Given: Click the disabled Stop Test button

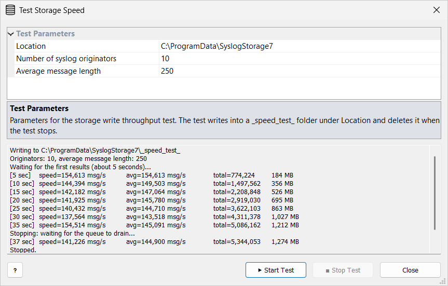Looking at the screenshot, I should [x=343, y=270].
